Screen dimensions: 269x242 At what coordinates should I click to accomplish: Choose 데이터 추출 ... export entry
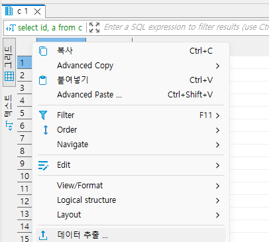[x=131, y=235]
